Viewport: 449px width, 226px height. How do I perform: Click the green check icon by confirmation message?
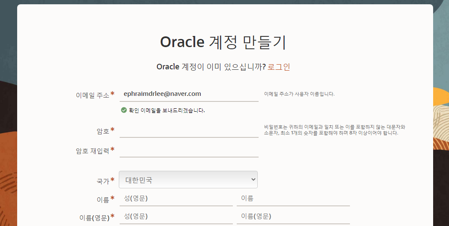124,110
